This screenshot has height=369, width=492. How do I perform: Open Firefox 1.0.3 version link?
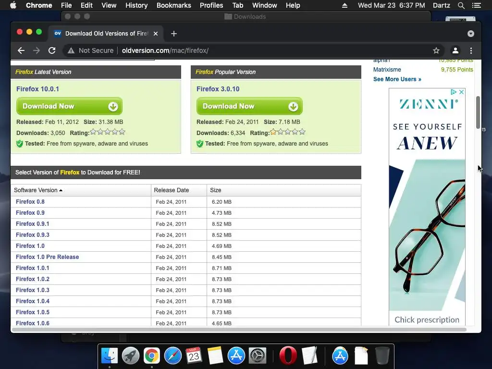pyautogui.click(x=32, y=290)
